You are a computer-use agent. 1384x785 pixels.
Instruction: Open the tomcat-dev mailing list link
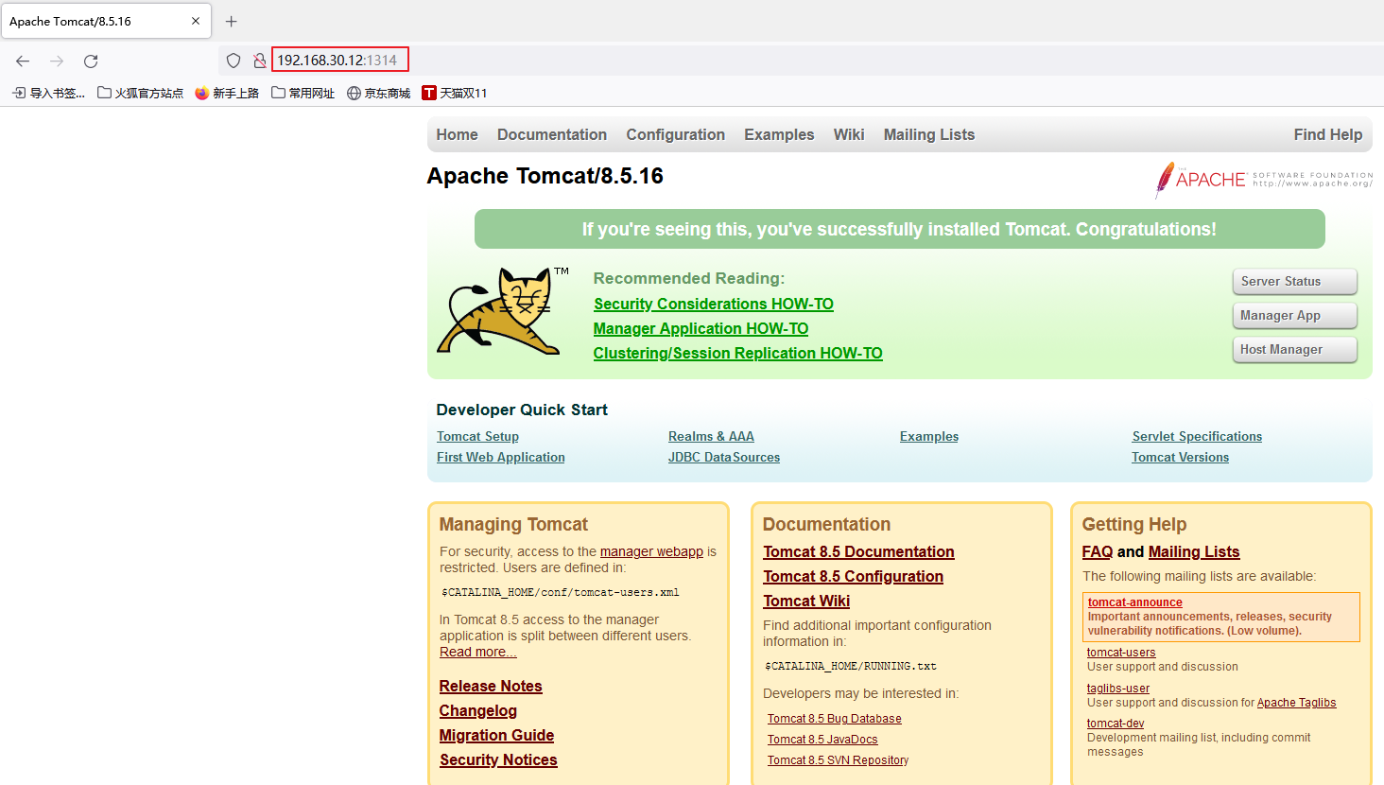tap(1116, 724)
